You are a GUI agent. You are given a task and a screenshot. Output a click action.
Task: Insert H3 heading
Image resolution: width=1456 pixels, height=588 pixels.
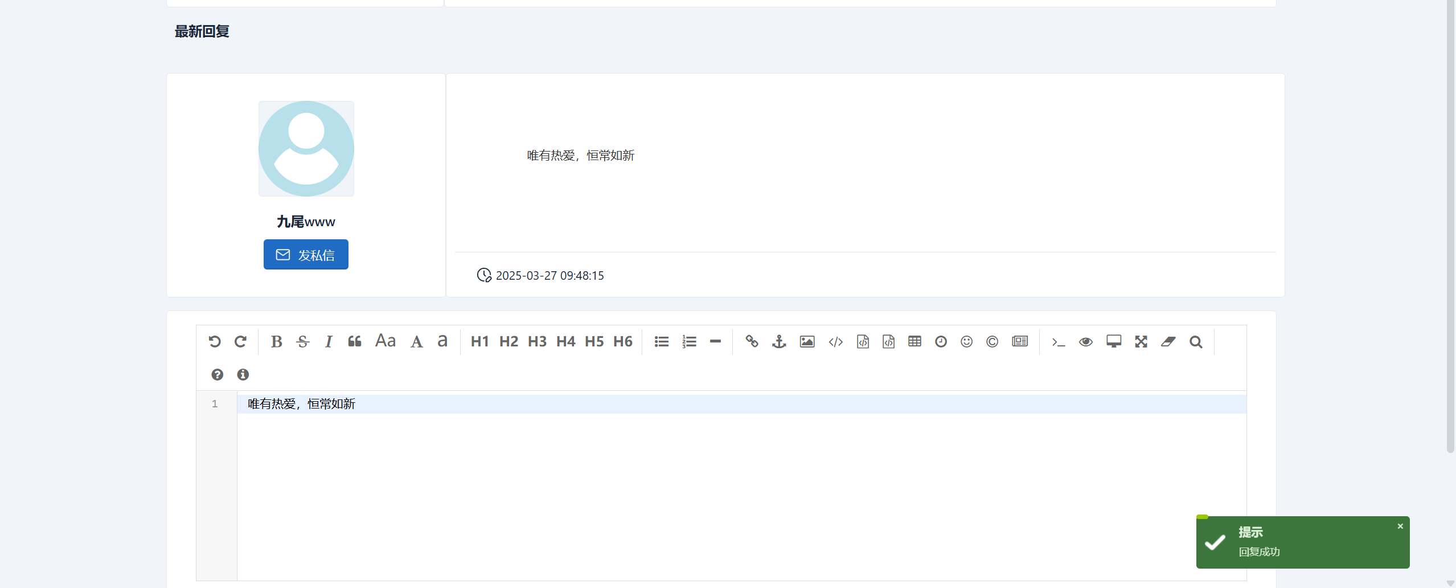point(537,341)
